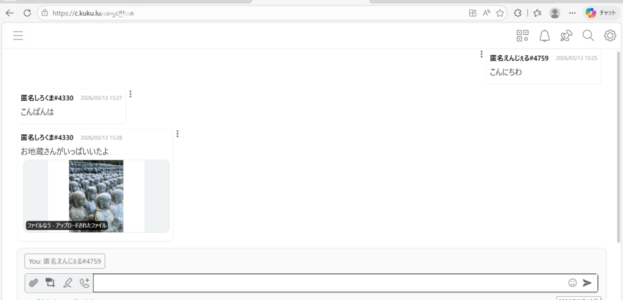
Task: Open the hamburger menu
Action: tap(18, 36)
